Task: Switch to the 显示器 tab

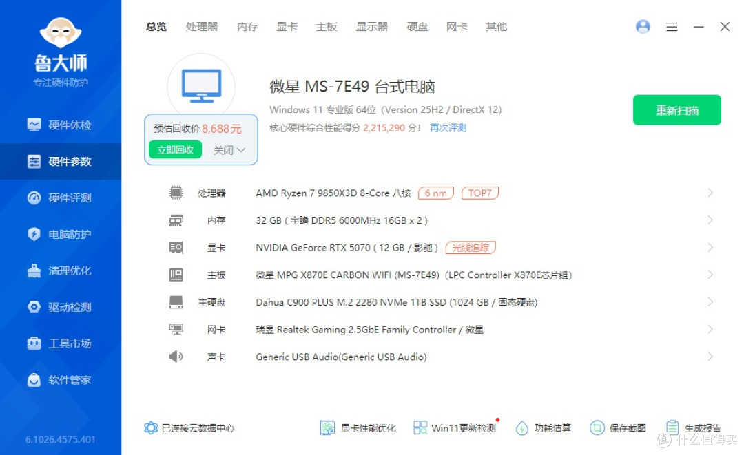Action: pyautogui.click(x=372, y=27)
